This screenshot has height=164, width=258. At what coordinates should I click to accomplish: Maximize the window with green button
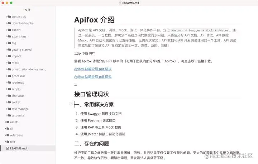(x=11, y=3)
